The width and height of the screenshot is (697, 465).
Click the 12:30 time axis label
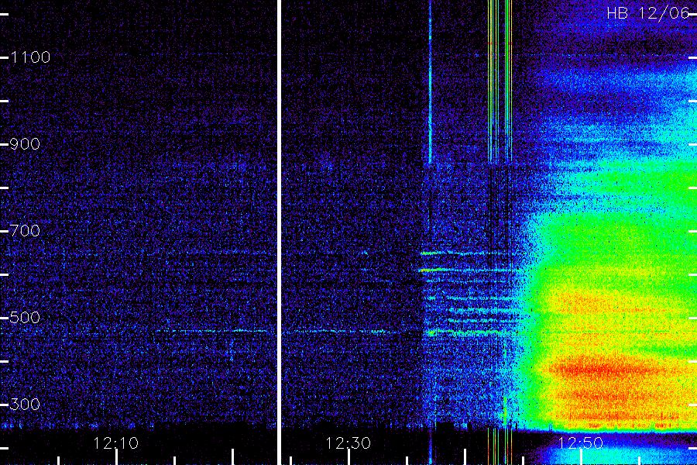click(348, 443)
